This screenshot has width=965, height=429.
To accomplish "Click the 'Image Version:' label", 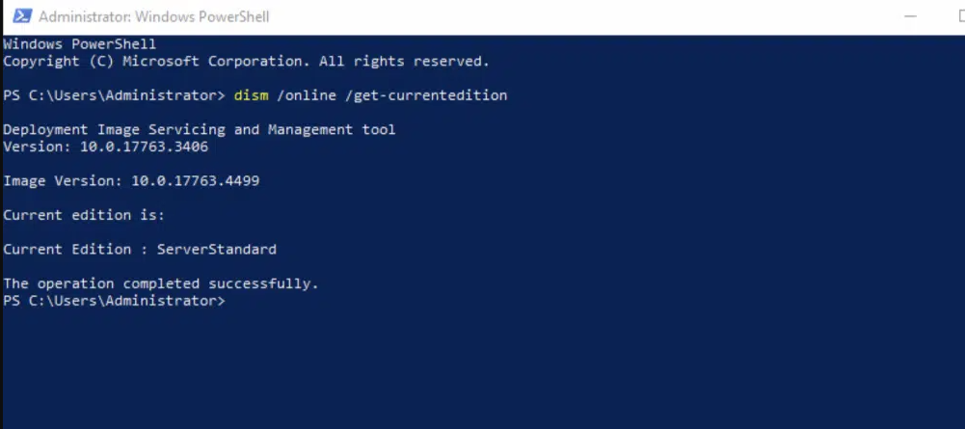I will coord(62,180).
